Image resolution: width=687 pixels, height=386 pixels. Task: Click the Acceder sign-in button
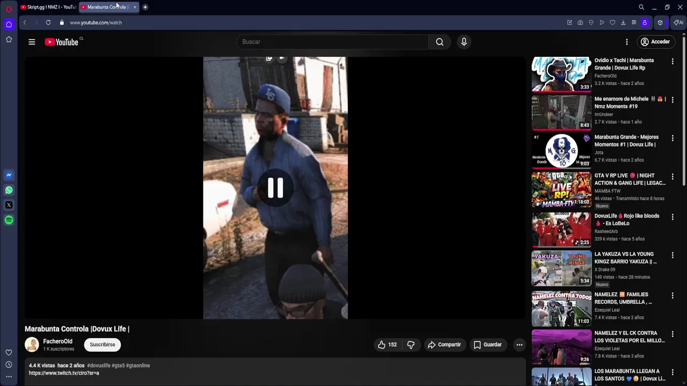(x=655, y=42)
